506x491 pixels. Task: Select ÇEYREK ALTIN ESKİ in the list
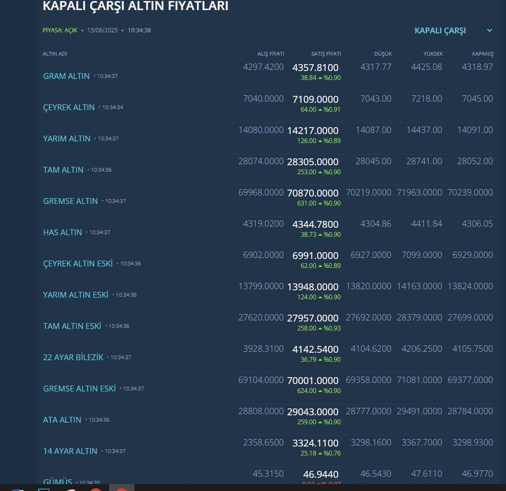click(x=78, y=264)
